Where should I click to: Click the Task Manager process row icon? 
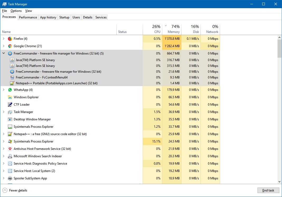(10, 112)
